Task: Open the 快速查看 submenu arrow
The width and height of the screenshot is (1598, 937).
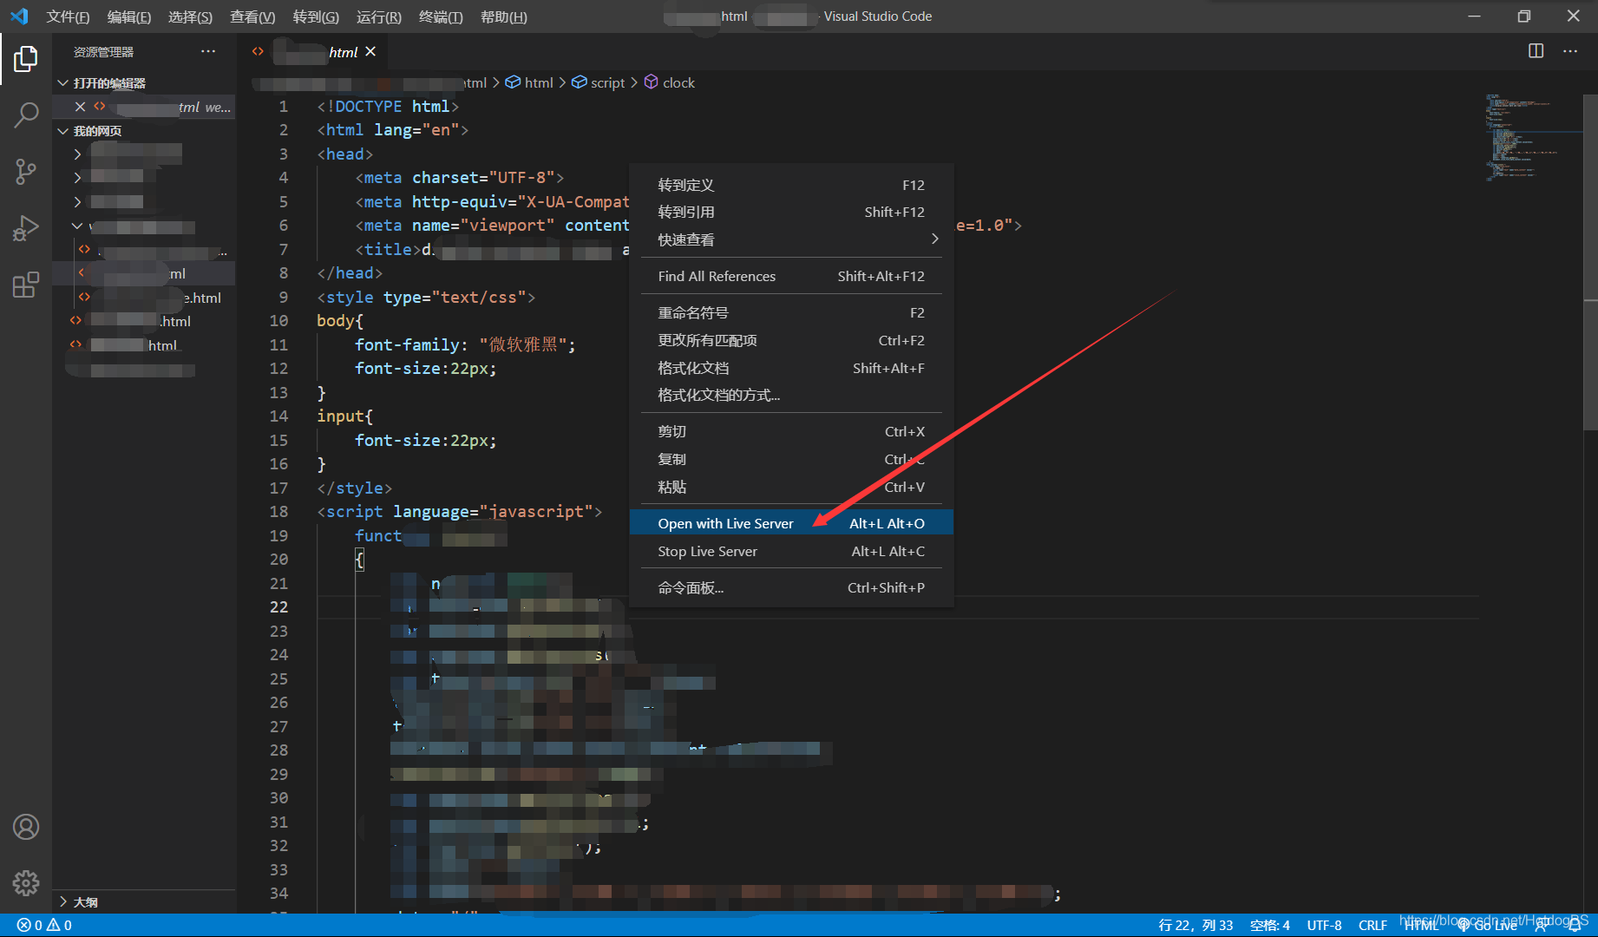Action: [934, 239]
